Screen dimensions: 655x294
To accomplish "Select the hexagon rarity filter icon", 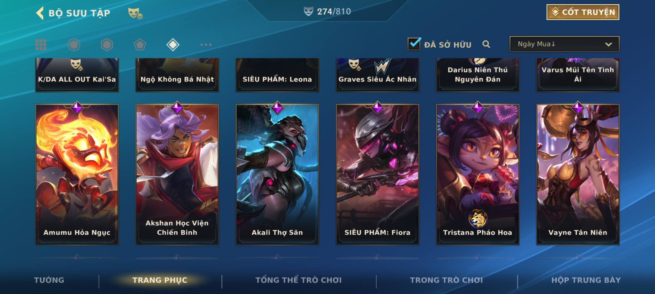I will [x=107, y=45].
